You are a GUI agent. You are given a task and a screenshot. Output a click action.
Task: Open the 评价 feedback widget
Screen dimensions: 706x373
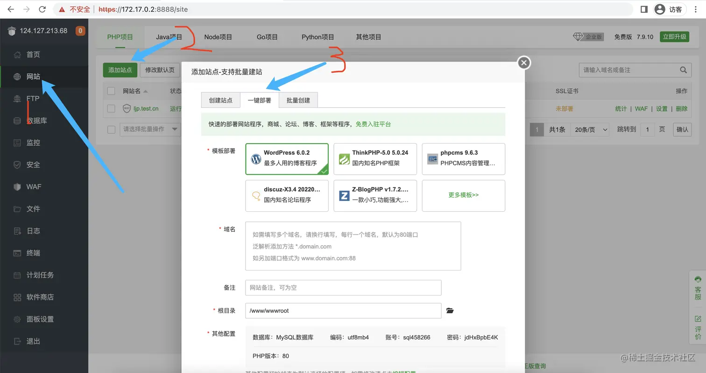coord(698,327)
